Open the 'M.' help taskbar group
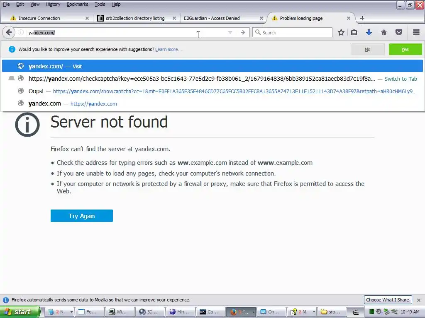425x318 pixels. click(x=300, y=312)
